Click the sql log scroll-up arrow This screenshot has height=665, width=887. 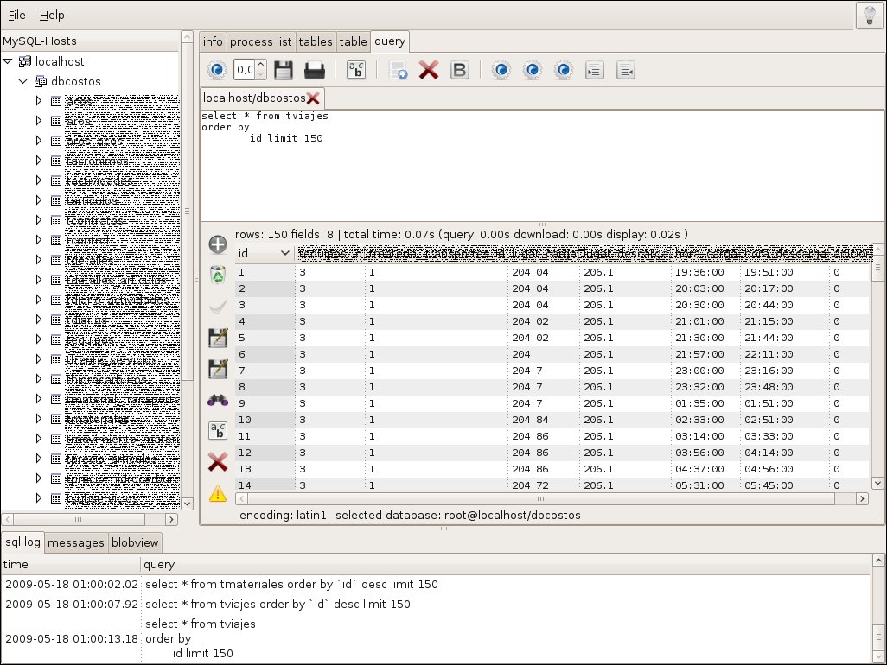[x=878, y=560]
